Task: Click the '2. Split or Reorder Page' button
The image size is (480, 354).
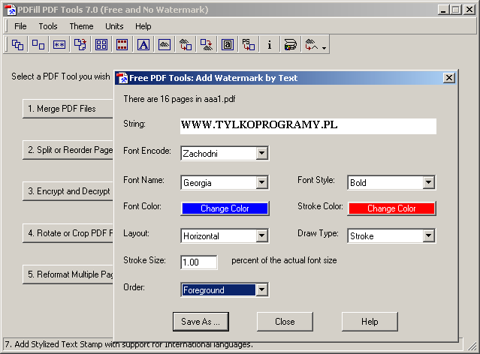Action: tap(68, 150)
